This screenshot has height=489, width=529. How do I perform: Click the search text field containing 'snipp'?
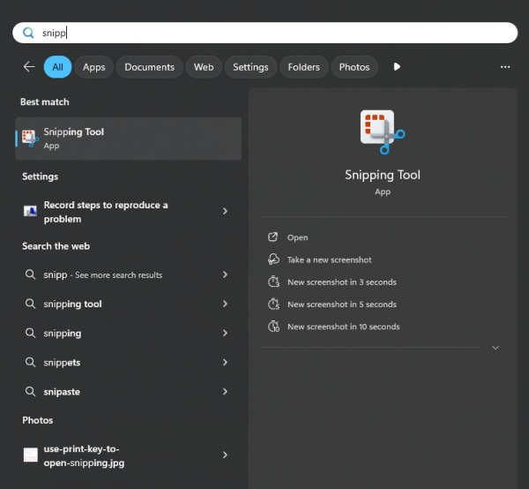tap(264, 33)
